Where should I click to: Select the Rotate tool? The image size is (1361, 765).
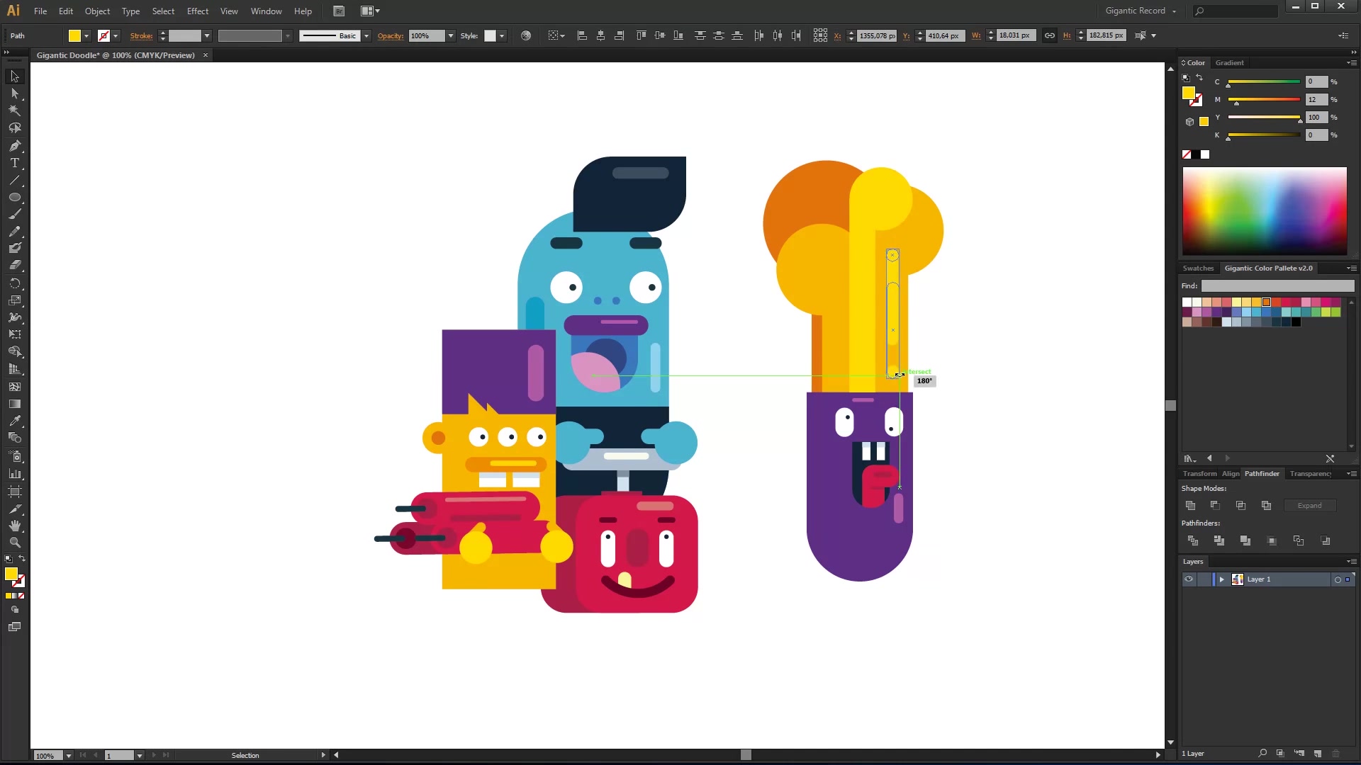pos(14,283)
